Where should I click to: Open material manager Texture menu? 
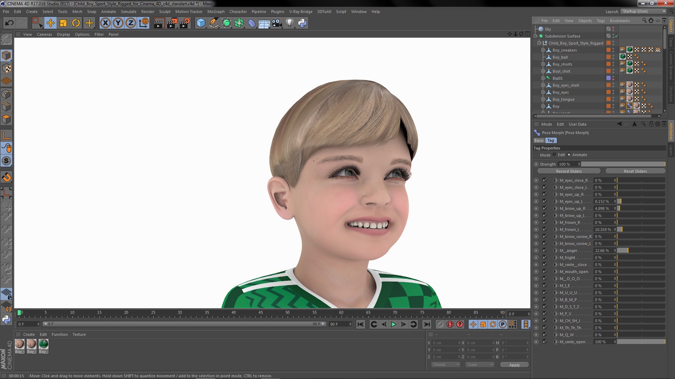(x=79, y=334)
